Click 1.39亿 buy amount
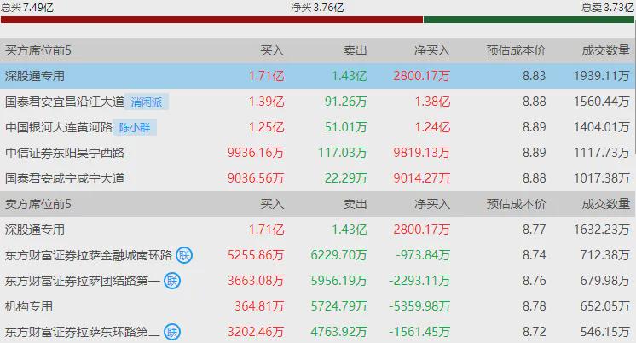The height and width of the screenshot is (343, 636). 267,102
